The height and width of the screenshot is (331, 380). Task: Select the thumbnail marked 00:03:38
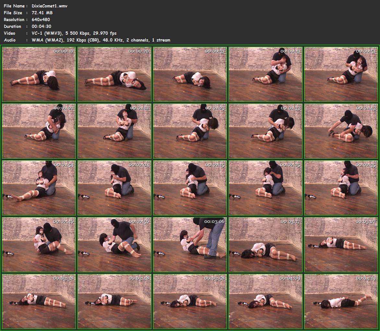pos(39,301)
